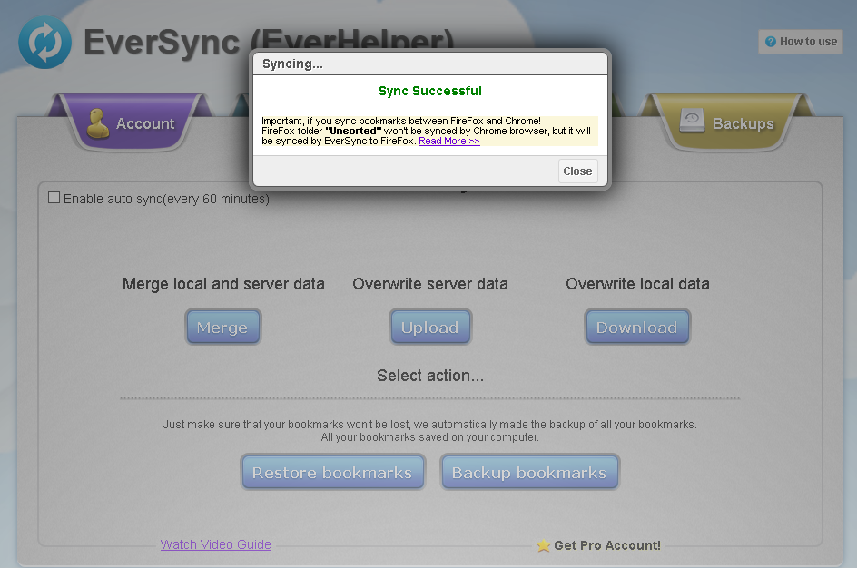Click the Backups tab drive icon
The width and height of the screenshot is (857, 568).
[693, 121]
